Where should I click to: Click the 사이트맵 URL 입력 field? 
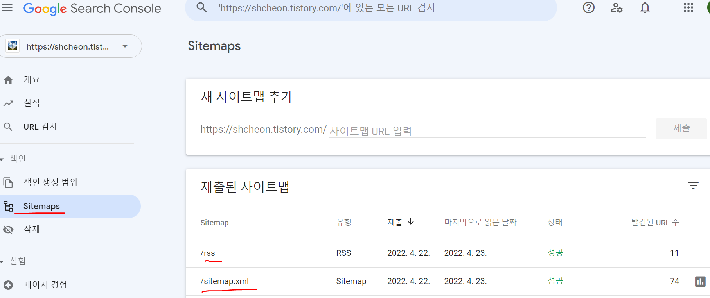click(487, 130)
